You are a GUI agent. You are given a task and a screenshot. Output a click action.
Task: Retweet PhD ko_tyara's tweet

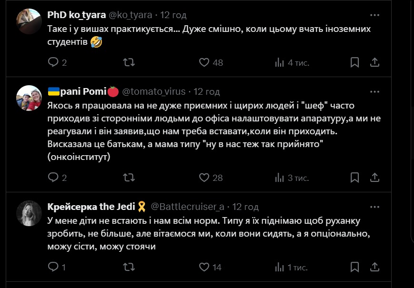[x=129, y=62]
